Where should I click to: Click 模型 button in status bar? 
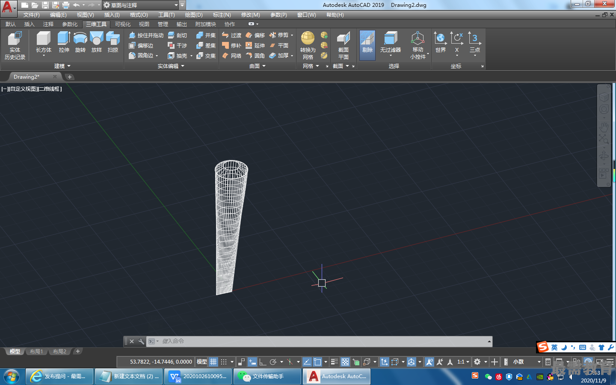pyautogui.click(x=202, y=362)
